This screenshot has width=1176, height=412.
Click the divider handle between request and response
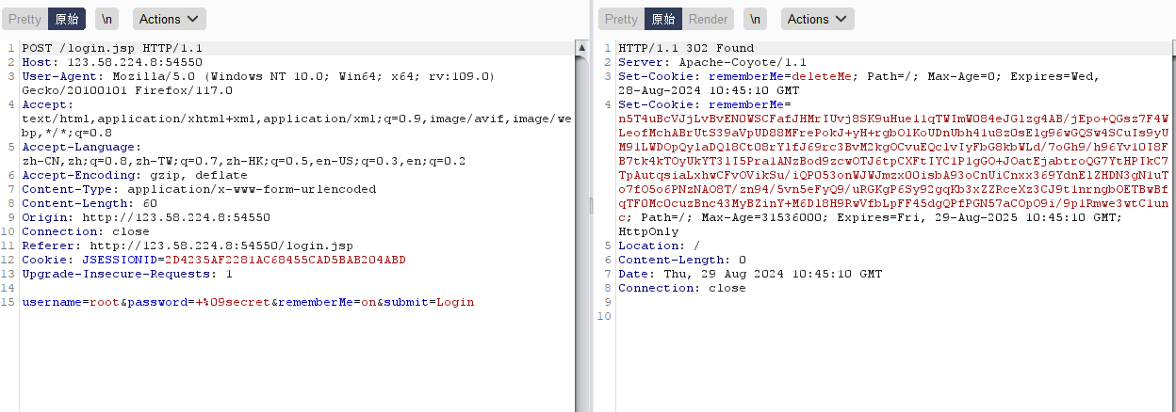click(x=589, y=206)
